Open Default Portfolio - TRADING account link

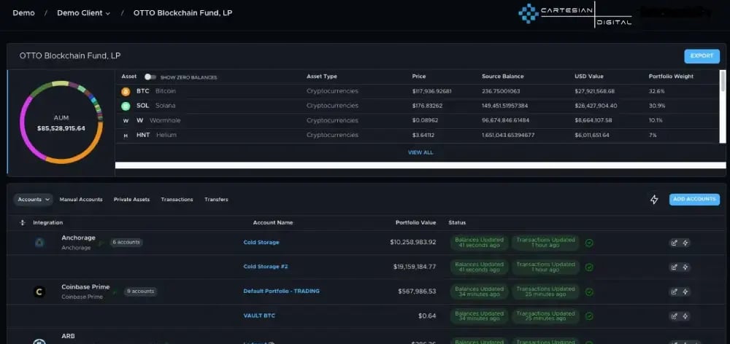tap(281, 292)
